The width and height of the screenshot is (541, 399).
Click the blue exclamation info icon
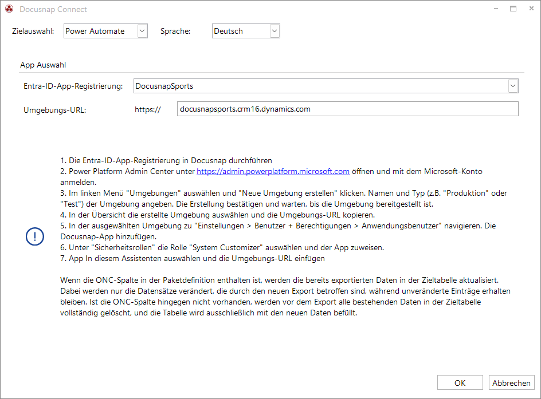(35, 236)
